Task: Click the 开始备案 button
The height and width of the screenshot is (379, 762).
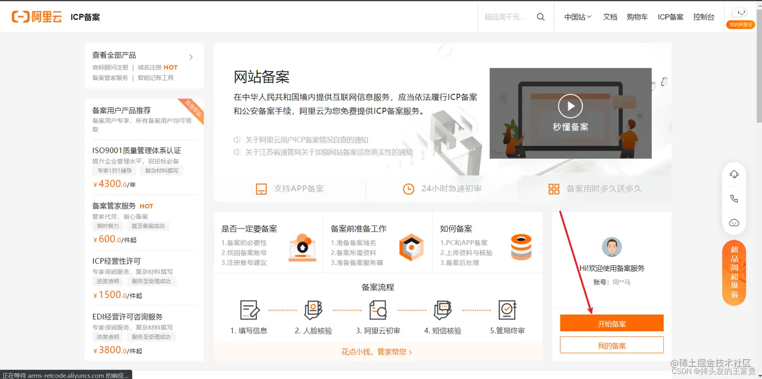Action: 611,323
